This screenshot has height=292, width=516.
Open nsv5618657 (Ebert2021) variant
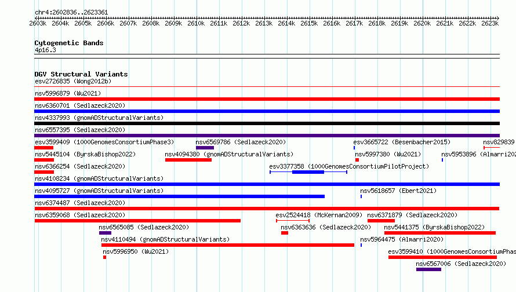(398, 191)
